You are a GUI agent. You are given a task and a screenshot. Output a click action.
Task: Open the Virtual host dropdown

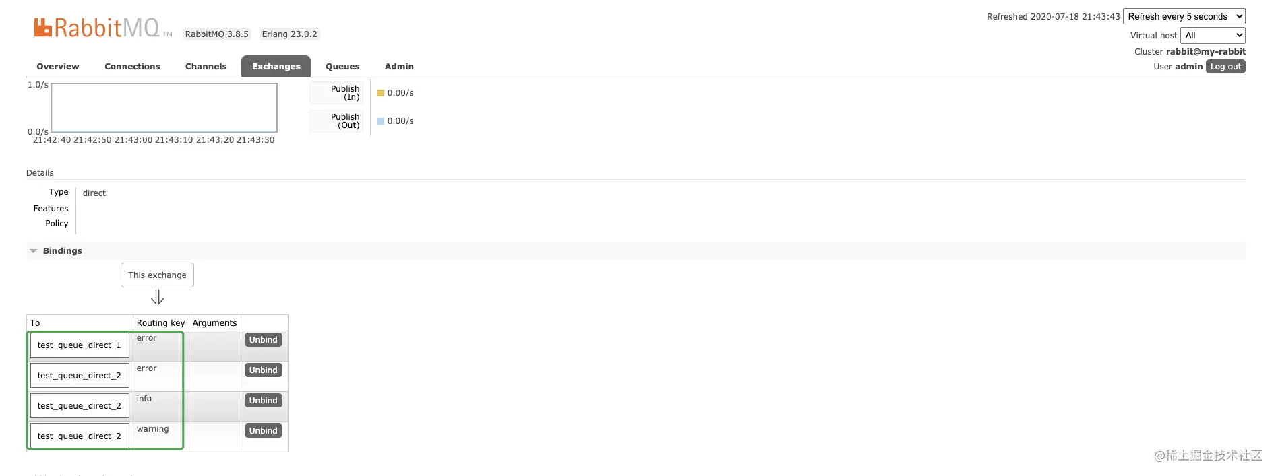1213,36
